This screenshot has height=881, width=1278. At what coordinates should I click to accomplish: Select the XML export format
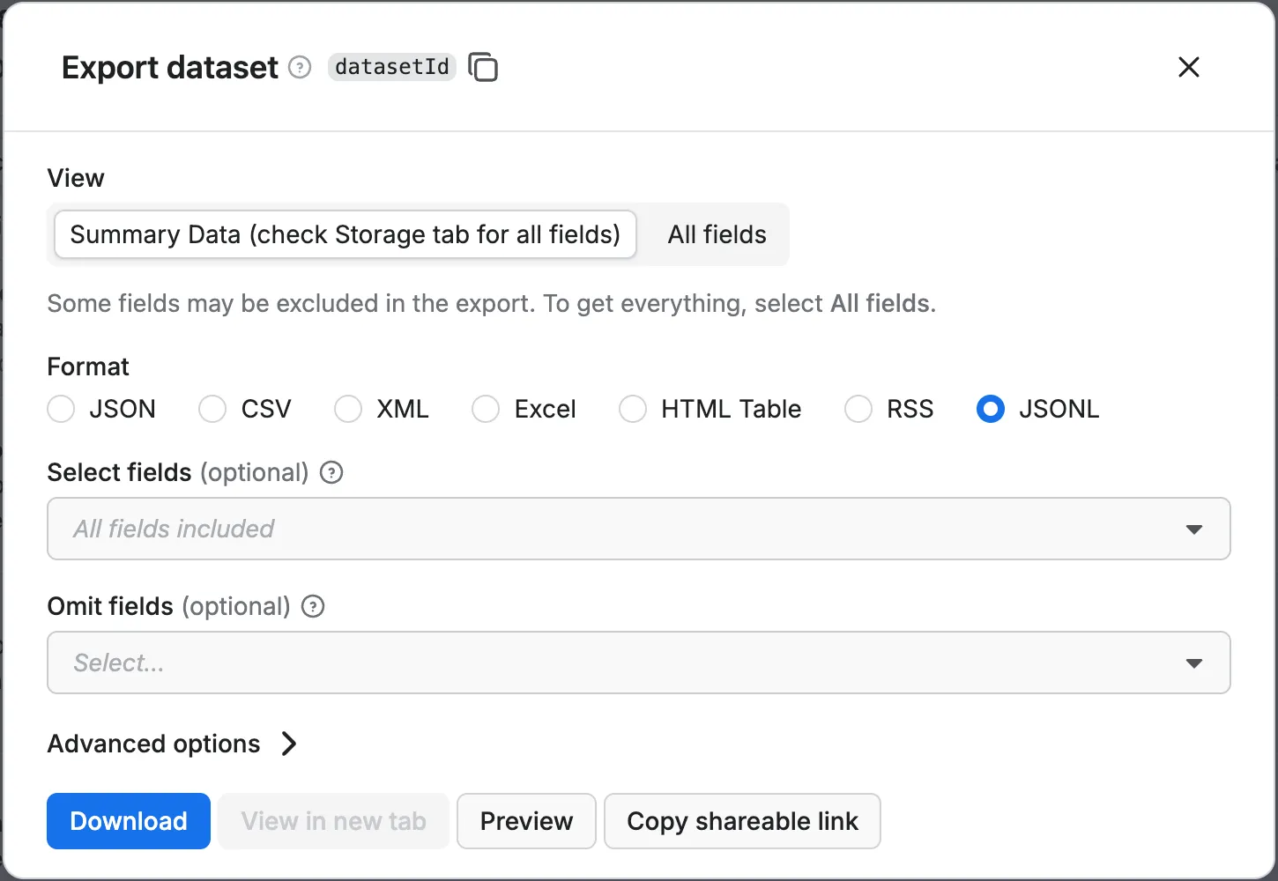(x=348, y=409)
